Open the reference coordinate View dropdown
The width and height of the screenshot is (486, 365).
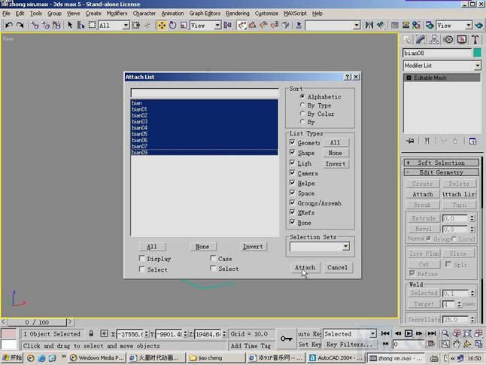pyautogui.click(x=218, y=25)
